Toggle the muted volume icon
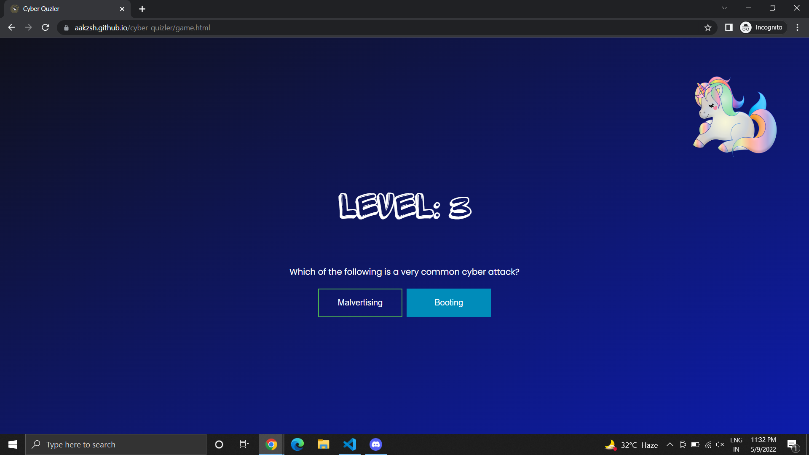 click(x=720, y=444)
